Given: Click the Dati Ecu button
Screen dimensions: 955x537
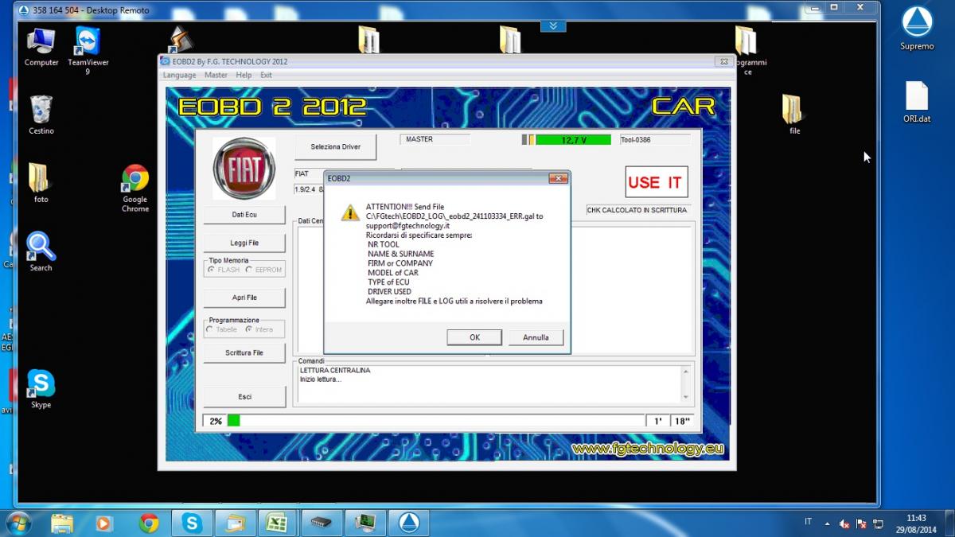Looking at the screenshot, I should (244, 215).
